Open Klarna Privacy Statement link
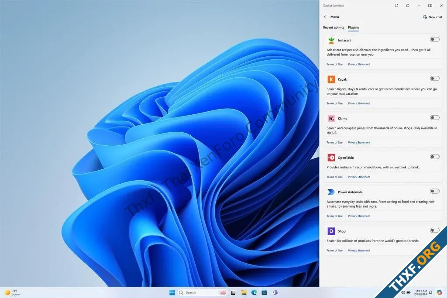 (x=359, y=142)
